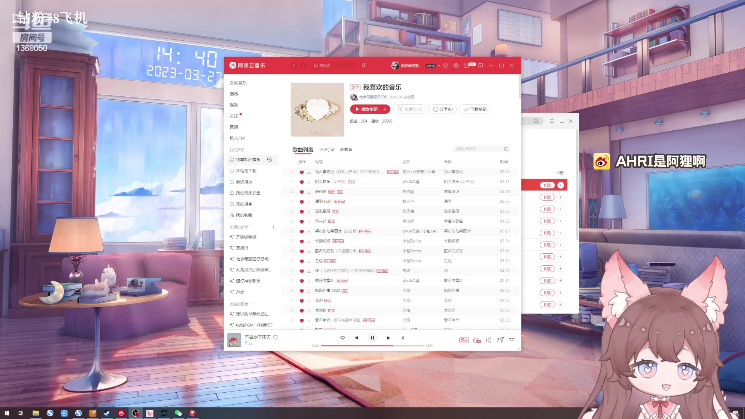Change playback mode heart-loop icon

(343, 338)
